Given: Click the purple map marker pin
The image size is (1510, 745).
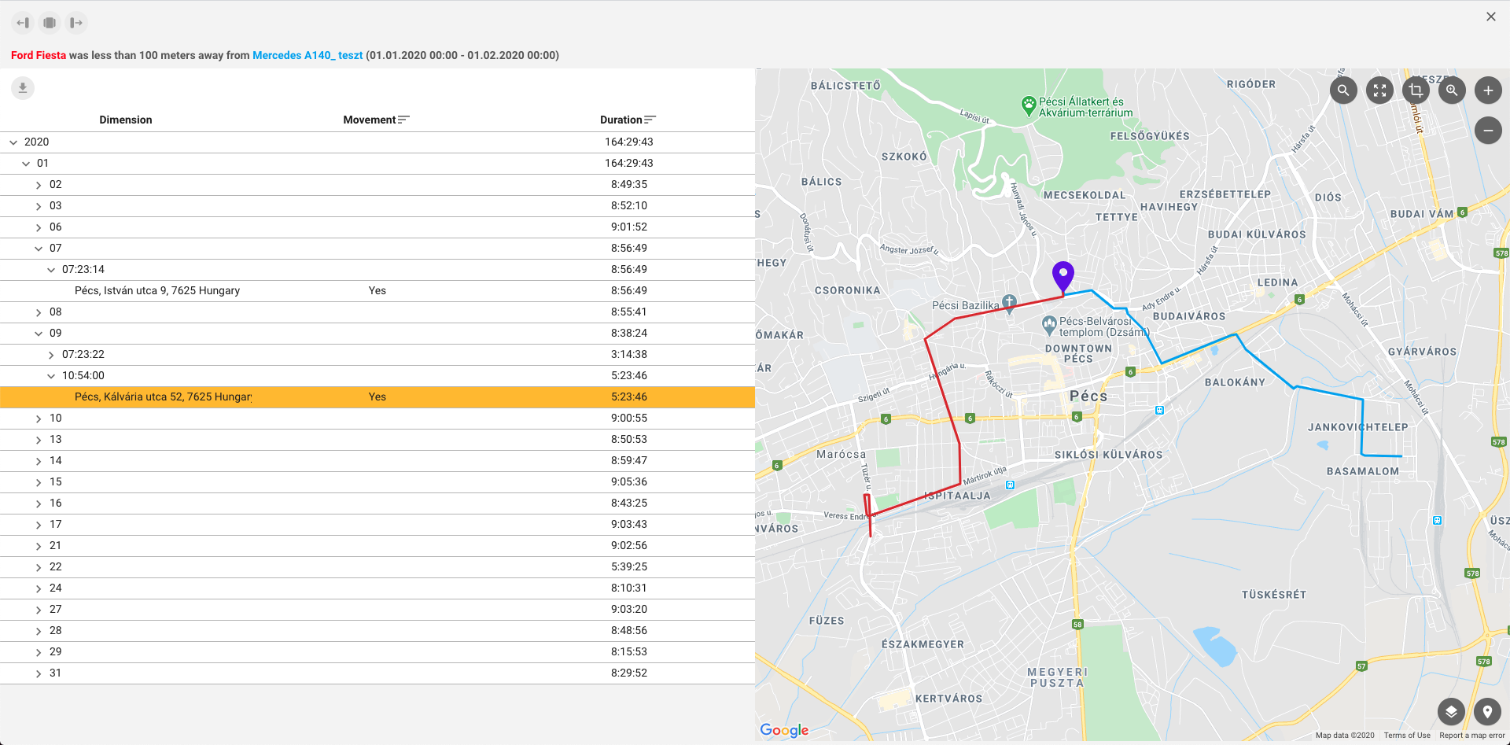Looking at the screenshot, I should click(x=1063, y=276).
